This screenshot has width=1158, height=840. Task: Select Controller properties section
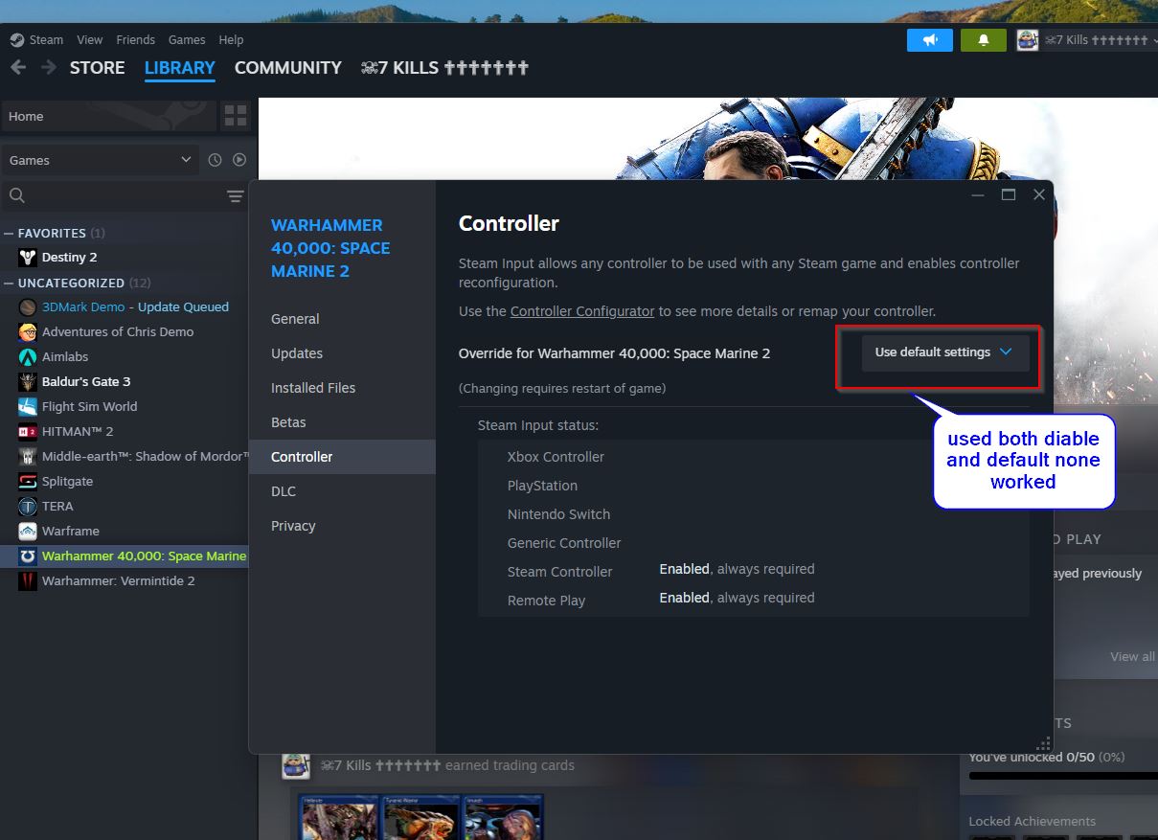point(342,457)
